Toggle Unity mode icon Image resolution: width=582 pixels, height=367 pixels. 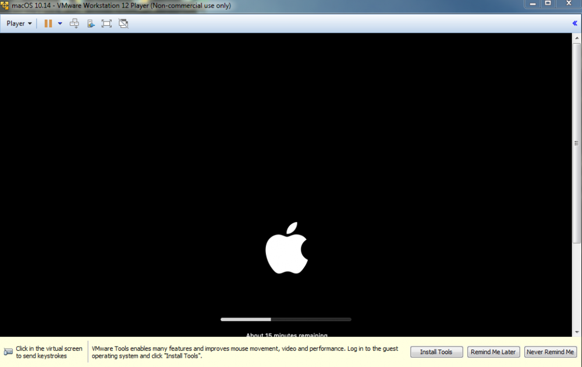pyautogui.click(x=123, y=23)
